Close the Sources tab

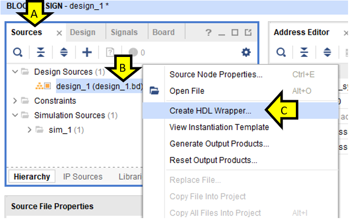tap(60, 33)
